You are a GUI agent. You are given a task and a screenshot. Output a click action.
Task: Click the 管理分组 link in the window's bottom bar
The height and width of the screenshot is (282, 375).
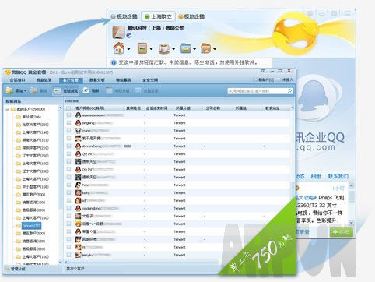click(x=18, y=269)
